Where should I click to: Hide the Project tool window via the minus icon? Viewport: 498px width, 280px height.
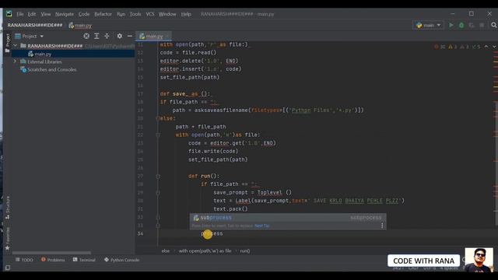(130, 37)
